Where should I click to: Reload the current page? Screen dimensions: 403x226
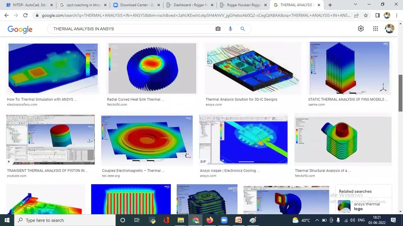pyautogui.click(x=26, y=15)
